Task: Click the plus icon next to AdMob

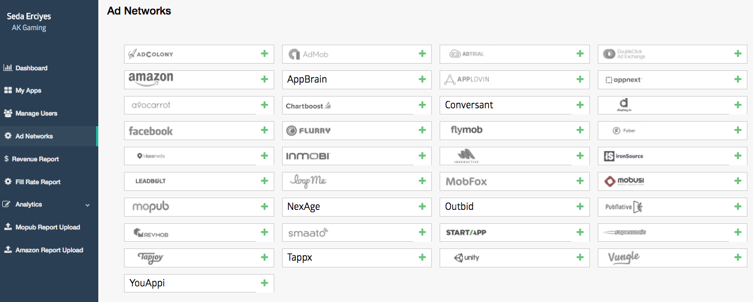Action: pos(422,54)
